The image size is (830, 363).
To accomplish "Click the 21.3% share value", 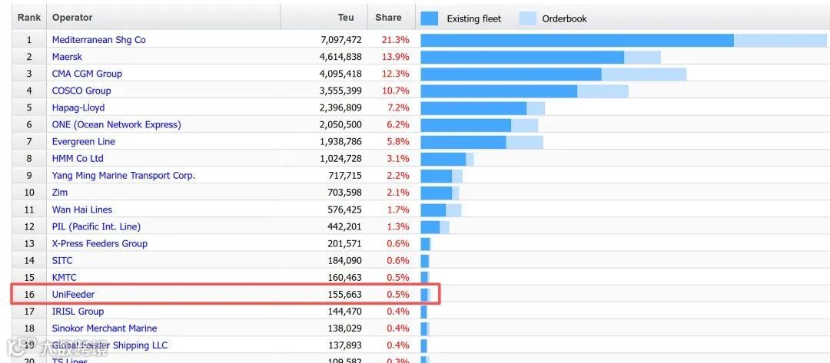I will tap(396, 40).
